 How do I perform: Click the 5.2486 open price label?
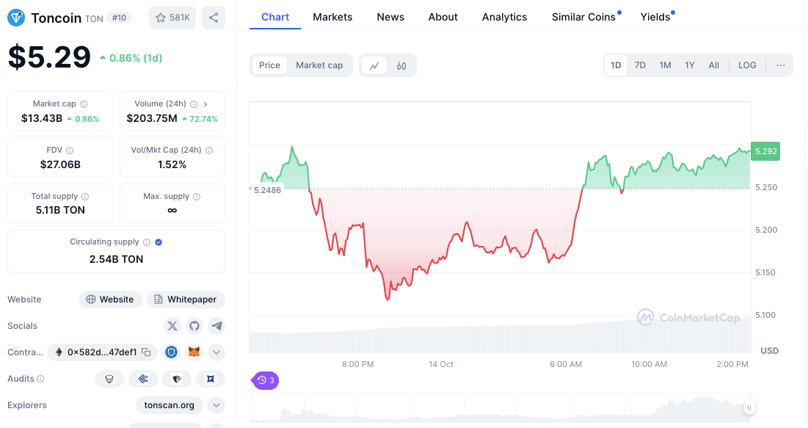(267, 190)
